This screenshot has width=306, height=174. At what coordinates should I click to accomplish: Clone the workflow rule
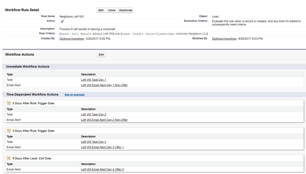(x=111, y=10)
